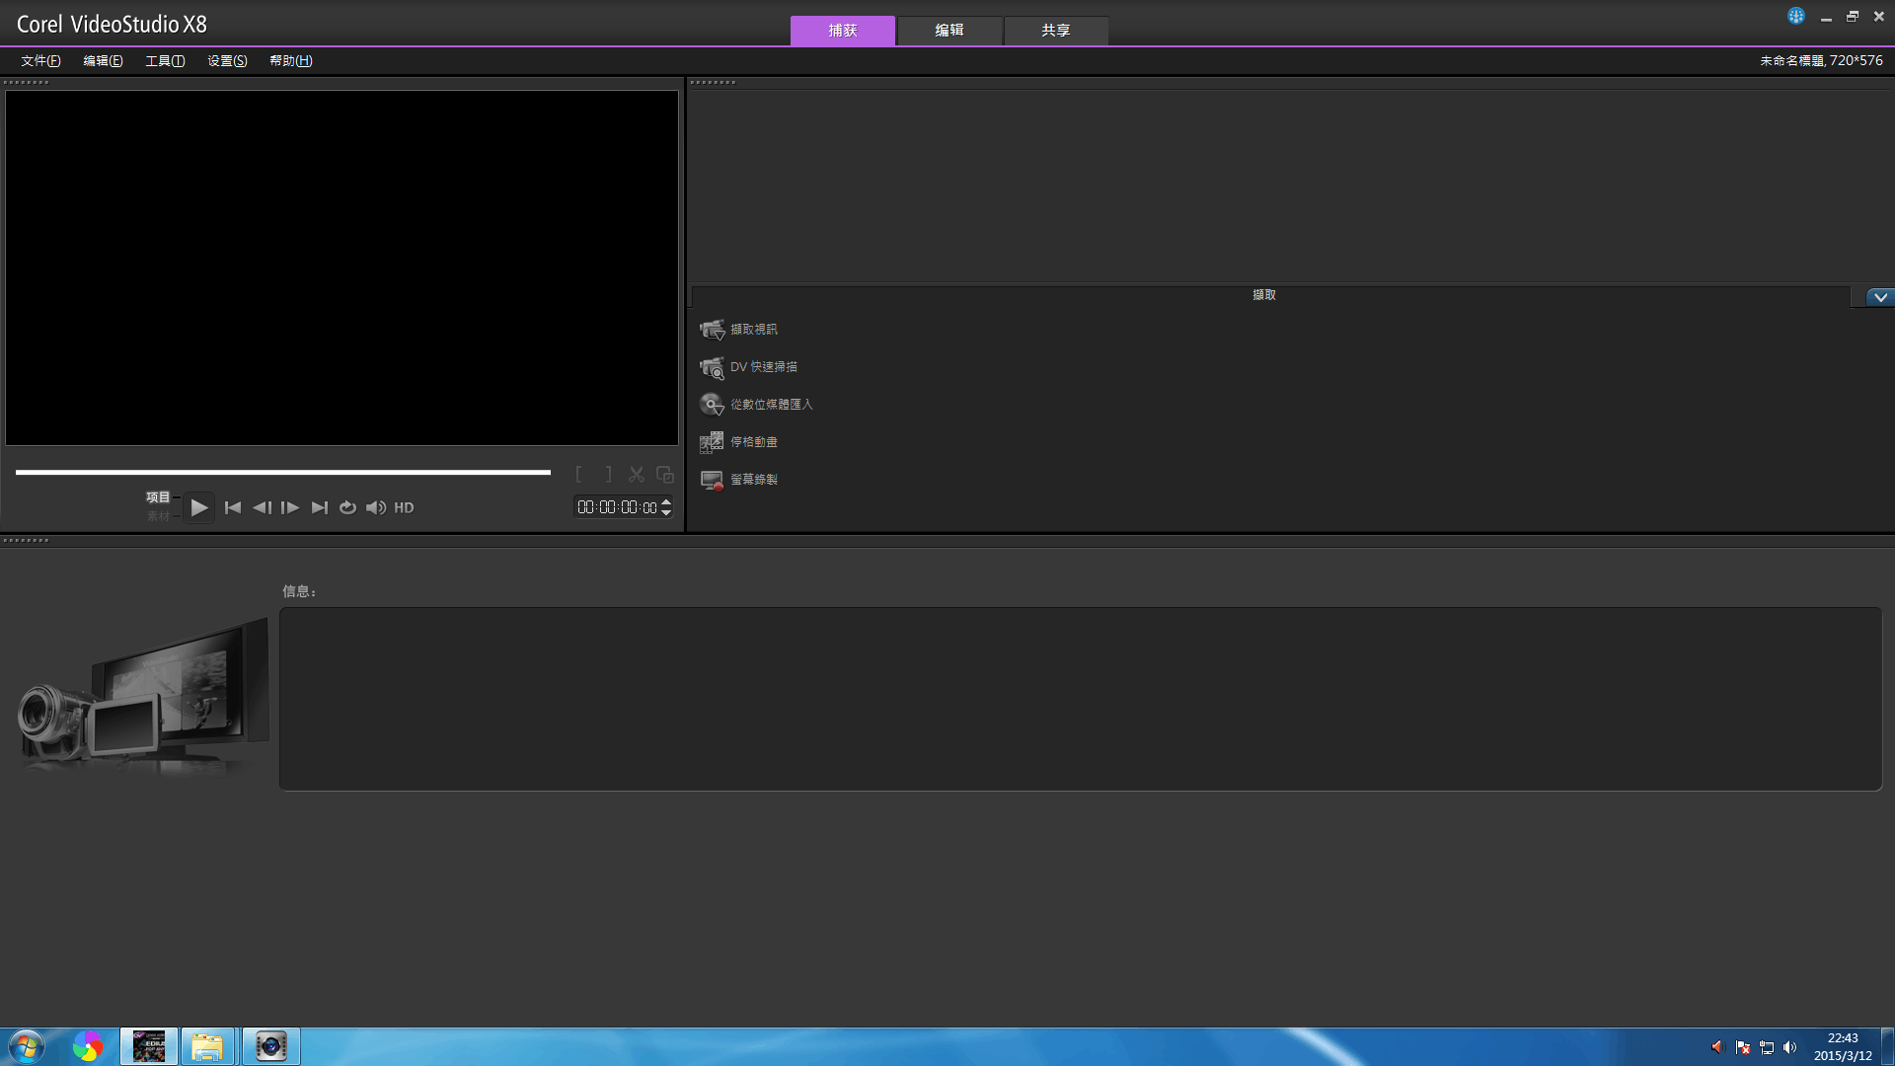Click the DV 快速掃描 camcorder icon
Viewport: 1895px width, 1066px height.
point(712,367)
